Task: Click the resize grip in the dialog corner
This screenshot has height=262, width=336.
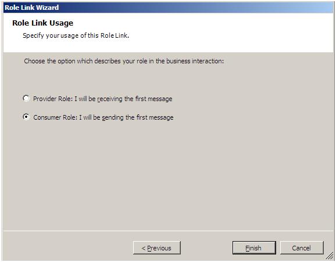Action: 330,256
